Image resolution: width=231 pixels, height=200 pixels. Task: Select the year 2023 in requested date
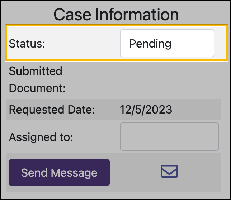click(160, 110)
